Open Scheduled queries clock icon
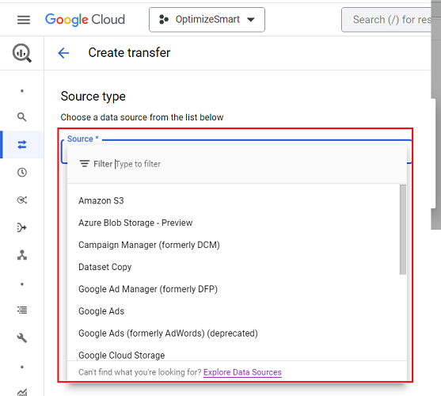Image resolution: width=441 pixels, height=396 pixels. (x=22, y=172)
